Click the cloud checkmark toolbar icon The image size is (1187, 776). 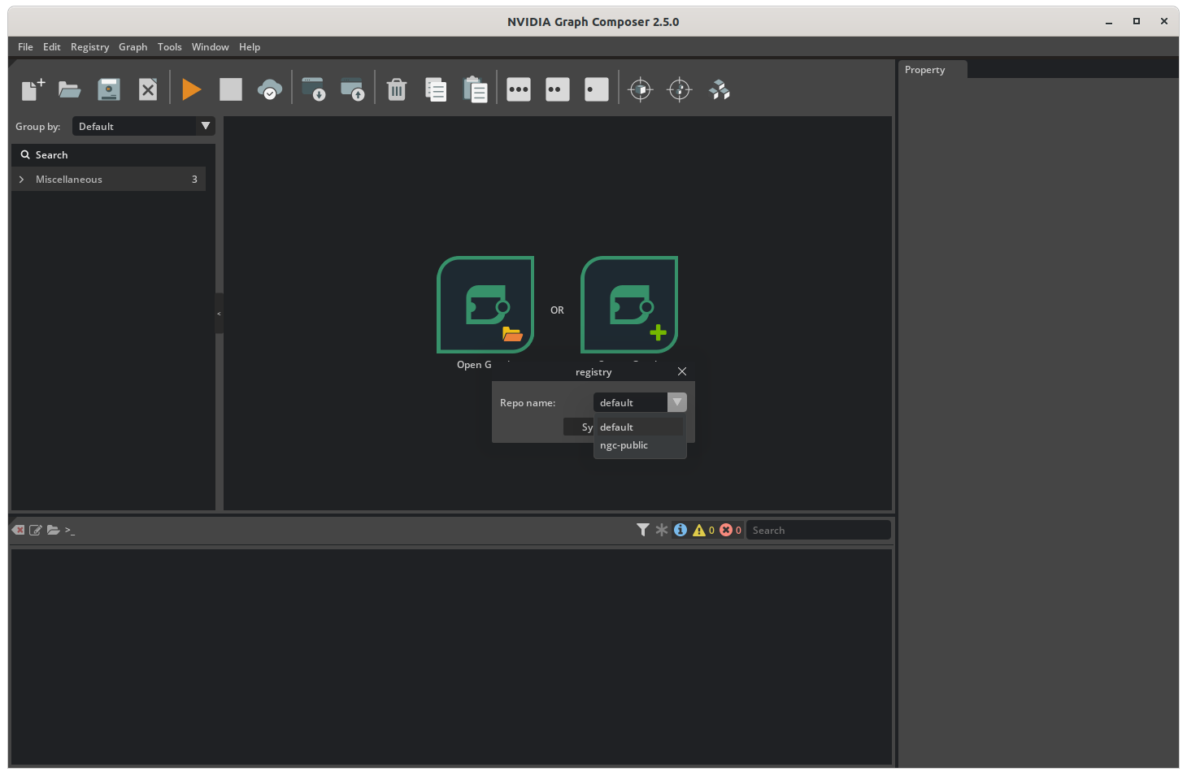tap(270, 89)
